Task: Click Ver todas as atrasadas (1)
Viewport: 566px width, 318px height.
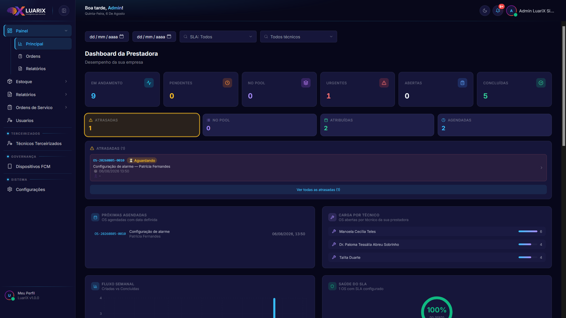Action: (x=318, y=190)
